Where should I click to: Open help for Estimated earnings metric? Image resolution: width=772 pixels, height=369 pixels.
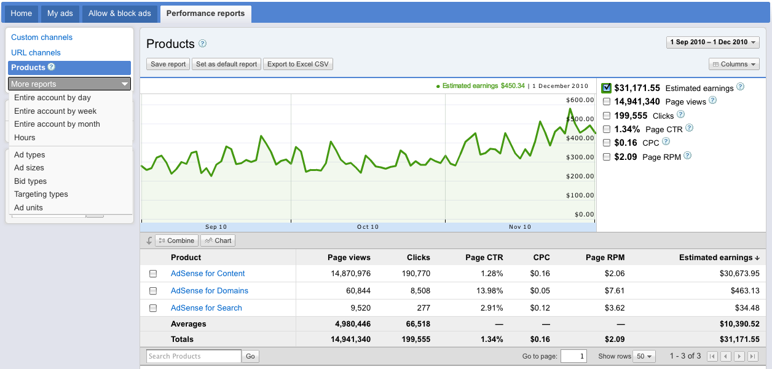coord(740,87)
